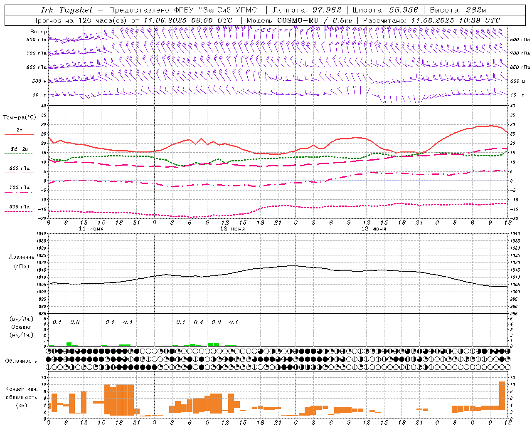Click the Широта: 55.956 latitude value

click(385, 10)
